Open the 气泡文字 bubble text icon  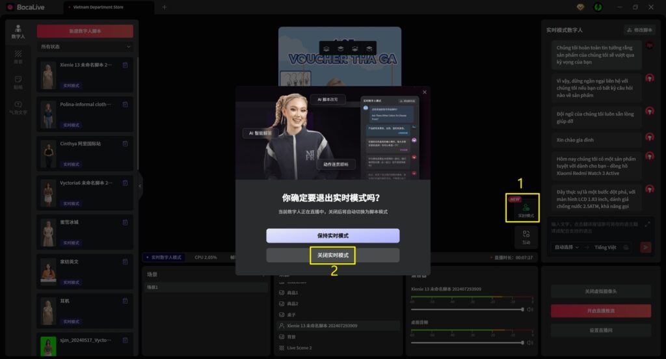(x=18, y=108)
